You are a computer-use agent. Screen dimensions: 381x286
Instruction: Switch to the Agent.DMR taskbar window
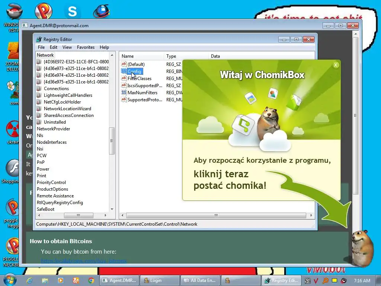tap(119, 280)
